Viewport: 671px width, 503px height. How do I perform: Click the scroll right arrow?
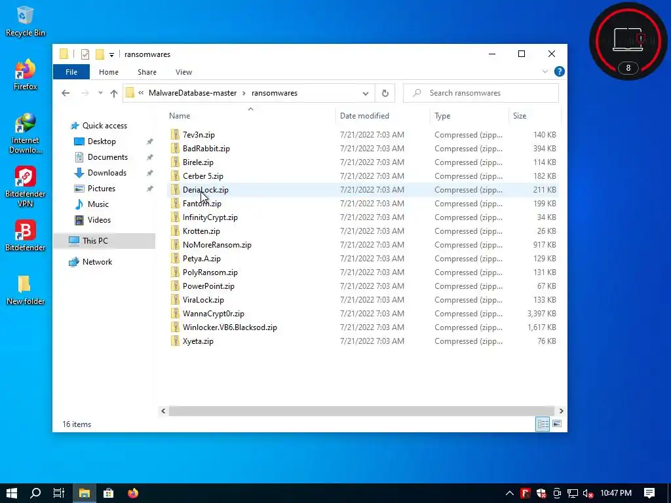pyautogui.click(x=561, y=411)
